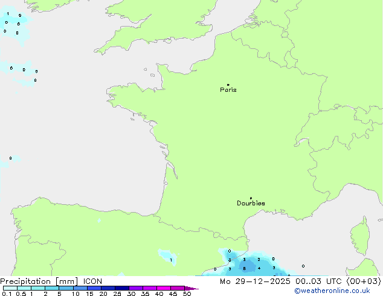This screenshot has height=296, width=383.
Task: Pick the 25–30 mm dark blue swatch
Action: pos(121,288)
